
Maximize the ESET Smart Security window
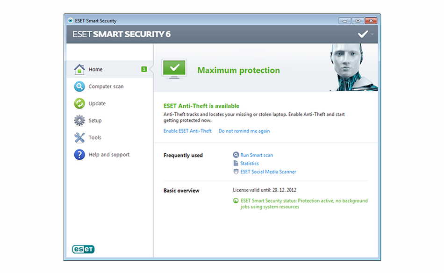[x=358, y=21]
